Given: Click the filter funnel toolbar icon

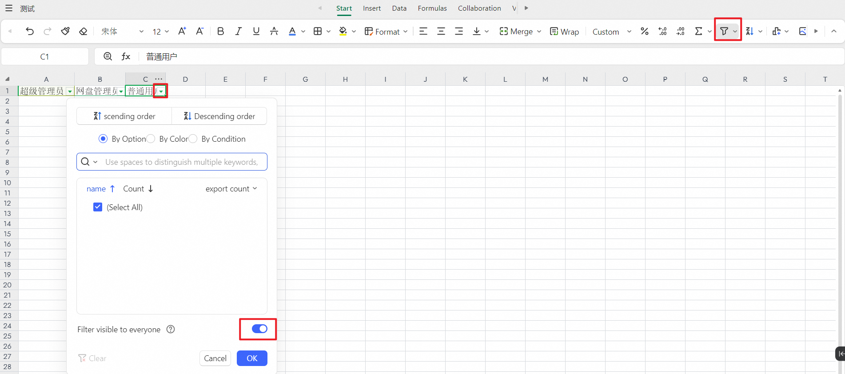Looking at the screenshot, I should (x=724, y=31).
